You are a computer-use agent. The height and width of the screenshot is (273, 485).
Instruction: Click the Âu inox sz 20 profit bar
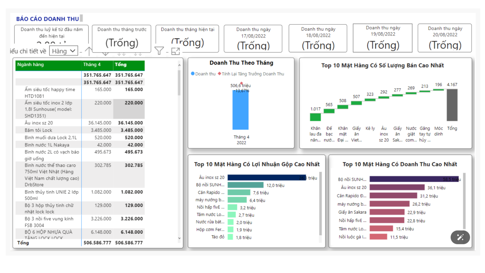[267, 178]
